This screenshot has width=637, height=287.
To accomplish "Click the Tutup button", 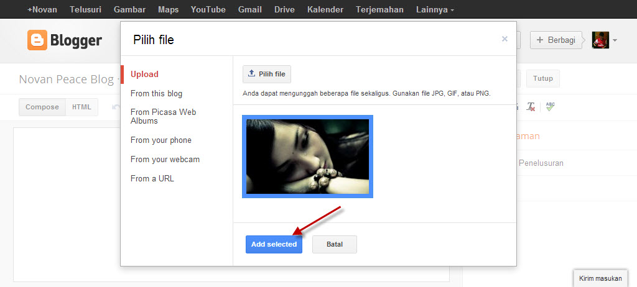I will point(542,78).
